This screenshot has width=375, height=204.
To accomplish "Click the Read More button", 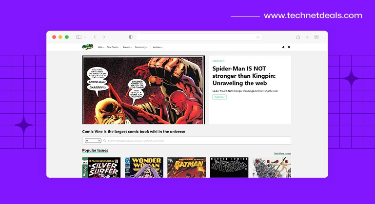I will [x=219, y=97].
